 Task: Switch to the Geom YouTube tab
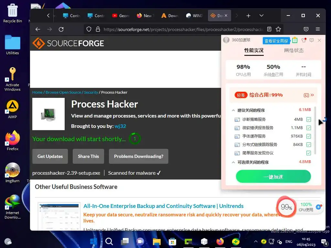(121, 15)
